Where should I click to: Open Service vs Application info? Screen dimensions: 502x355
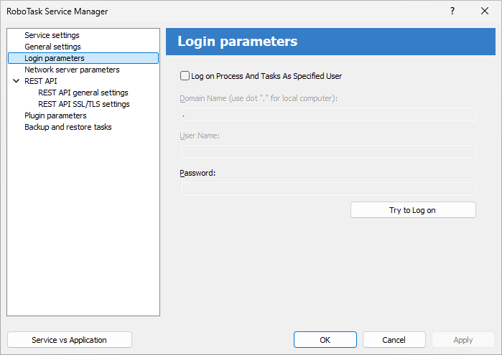[70, 340]
